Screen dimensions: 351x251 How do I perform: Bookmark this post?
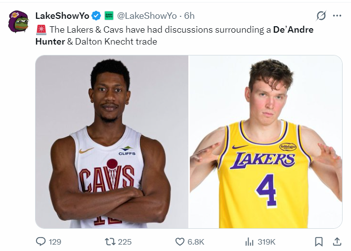tap(319, 242)
